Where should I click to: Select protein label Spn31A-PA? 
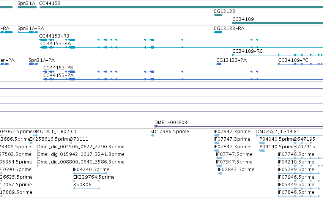41,60
